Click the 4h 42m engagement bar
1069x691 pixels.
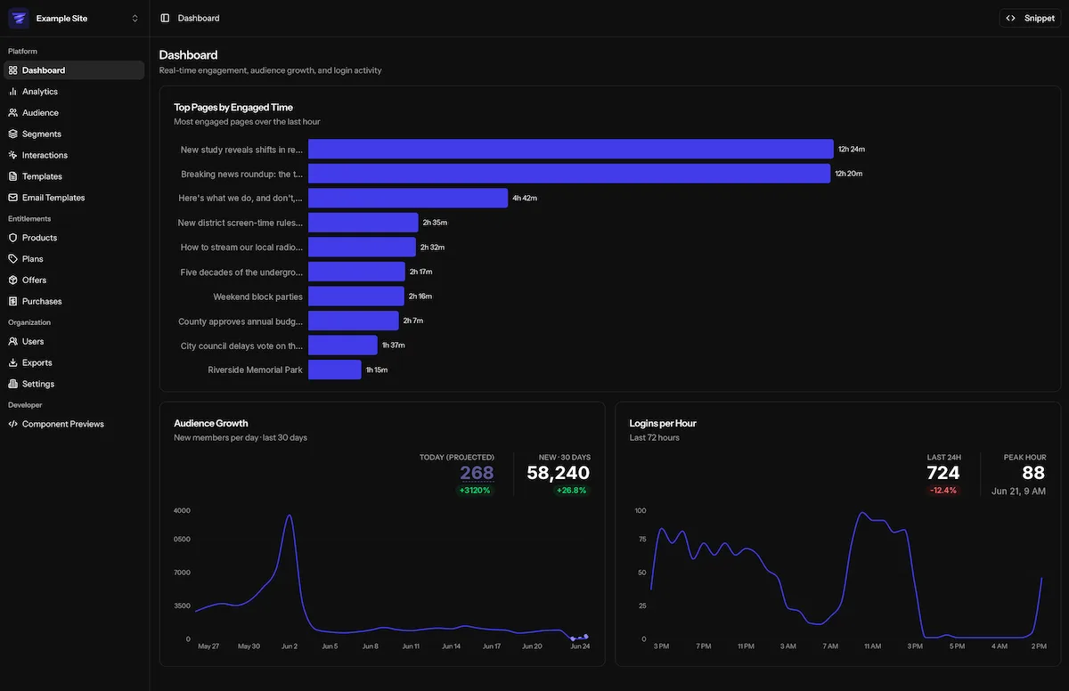pyautogui.click(x=408, y=198)
